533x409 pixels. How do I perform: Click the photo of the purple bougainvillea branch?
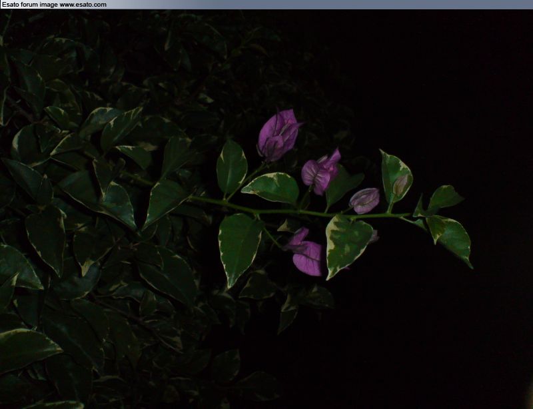[x=266, y=209]
